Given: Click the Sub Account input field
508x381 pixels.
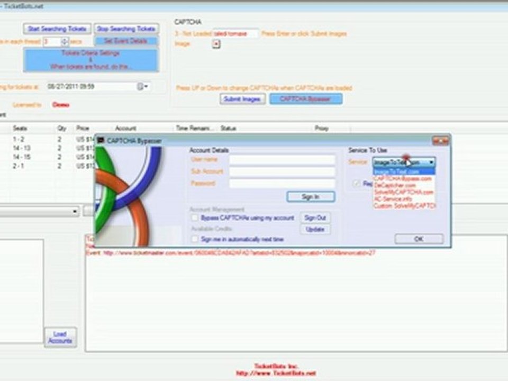Looking at the screenshot, I should pos(282,171).
